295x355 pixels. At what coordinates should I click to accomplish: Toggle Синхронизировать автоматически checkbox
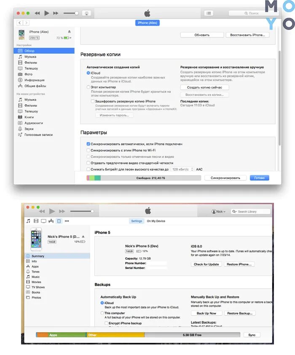coord(88,144)
